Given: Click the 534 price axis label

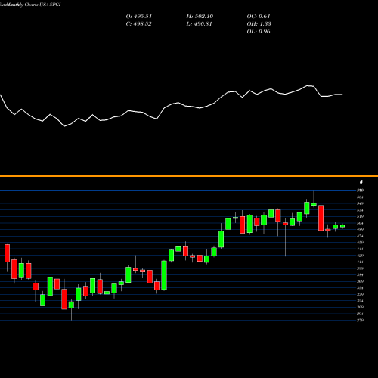Looking at the screenshot, I should point(360,210).
